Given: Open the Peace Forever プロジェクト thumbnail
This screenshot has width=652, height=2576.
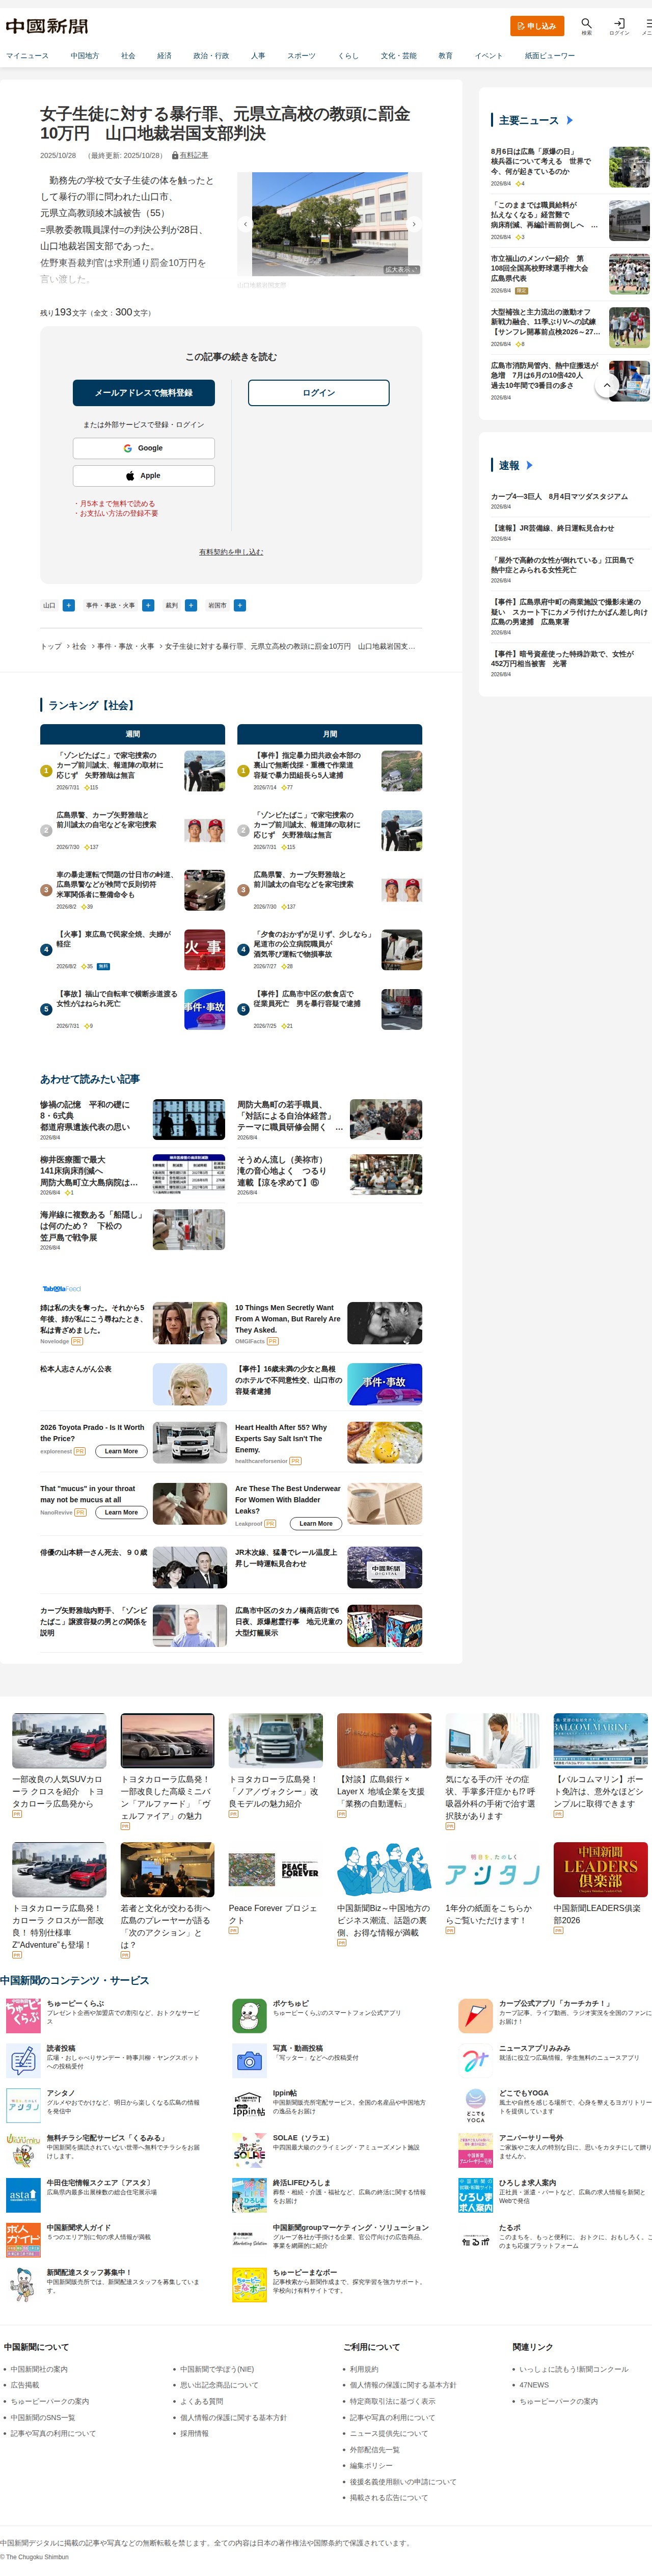Looking at the screenshot, I should pyautogui.click(x=275, y=1870).
